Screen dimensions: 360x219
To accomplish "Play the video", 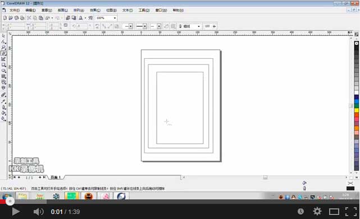I will [x=16, y=212].
